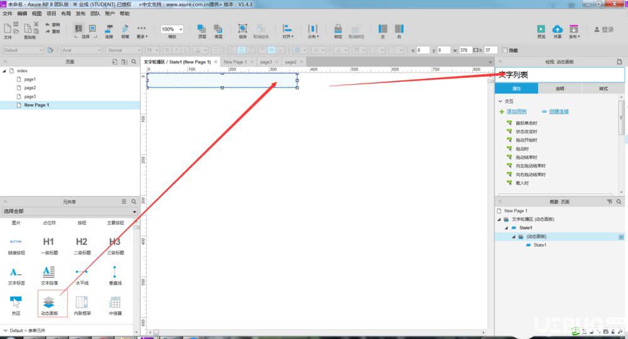Select the 垂直线 (Vertical Line) widget
The image size is (628, 339).
pyautogui.click(x=115, y=276)
